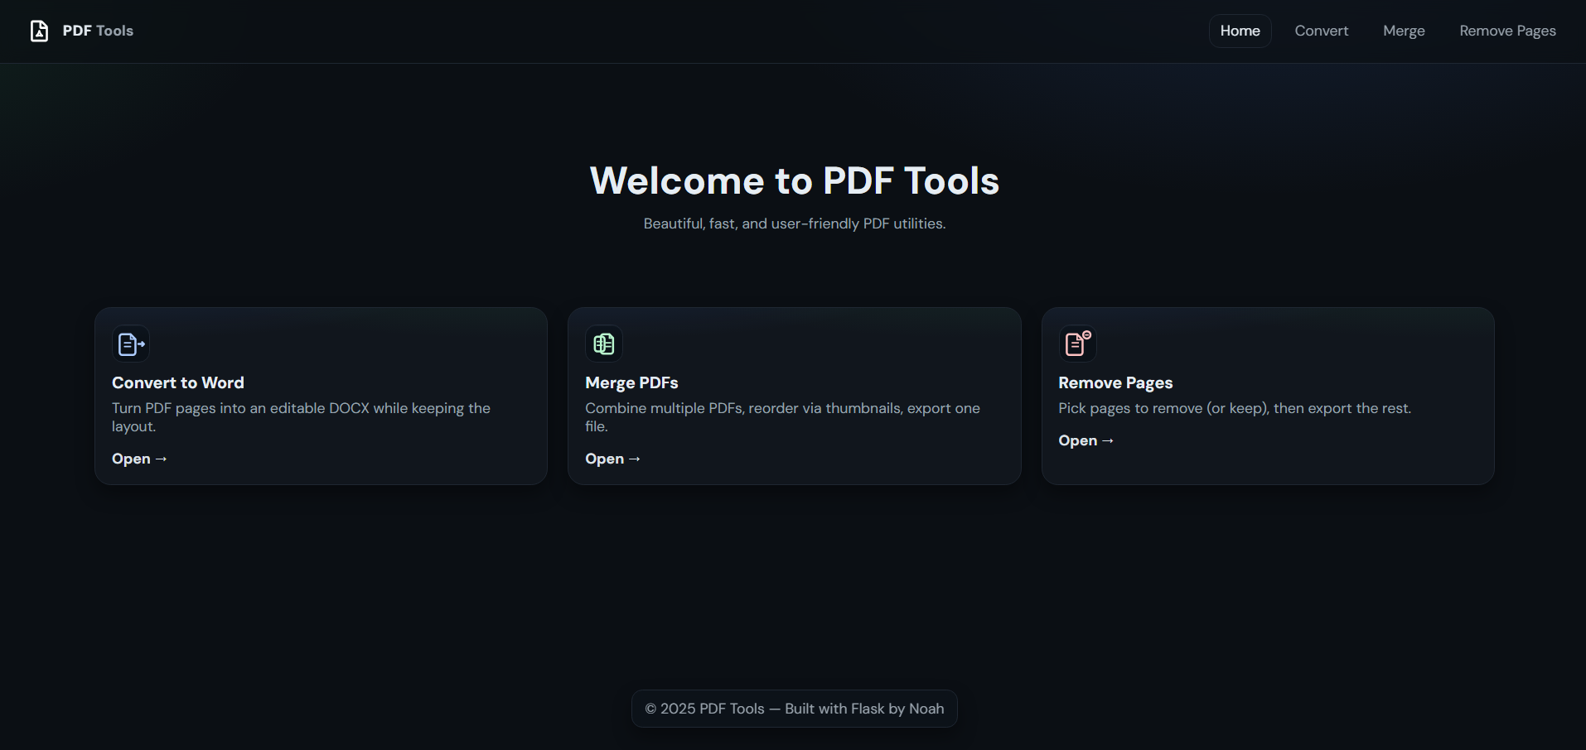Click the Remove Pages heading inside the card
Image resolution: width=1586 pixels, height=750 pixels.
(x=1115, y=382)
